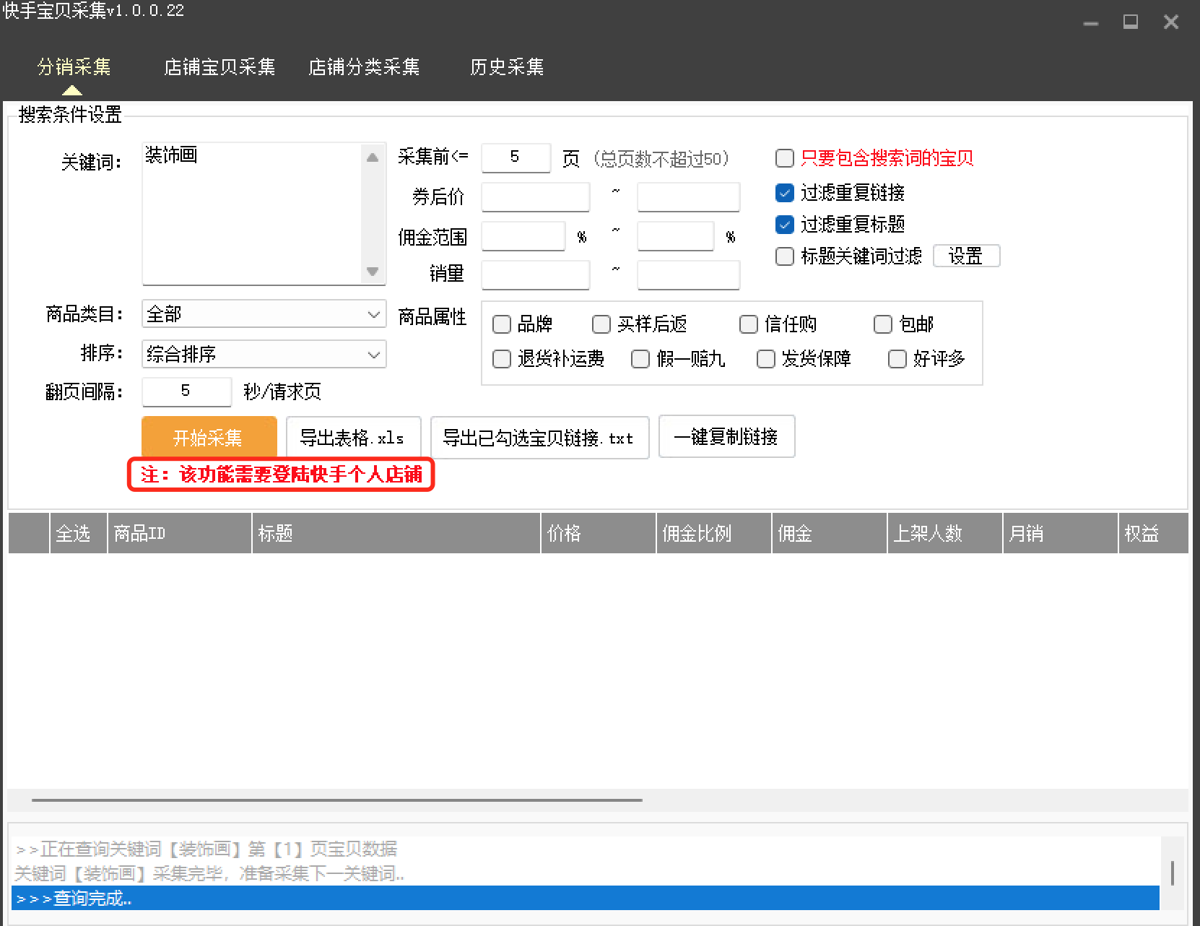Image resolution: width=1200 pixels, height=926 pixels.
Task: Uncheck 过滤重复链接 checkbox
Action: [x=784, y=193]
